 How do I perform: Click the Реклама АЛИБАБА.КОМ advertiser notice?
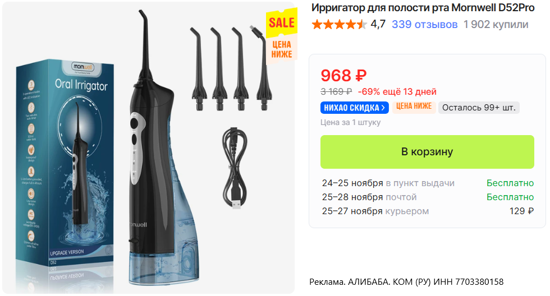click(x=406, y=281)
